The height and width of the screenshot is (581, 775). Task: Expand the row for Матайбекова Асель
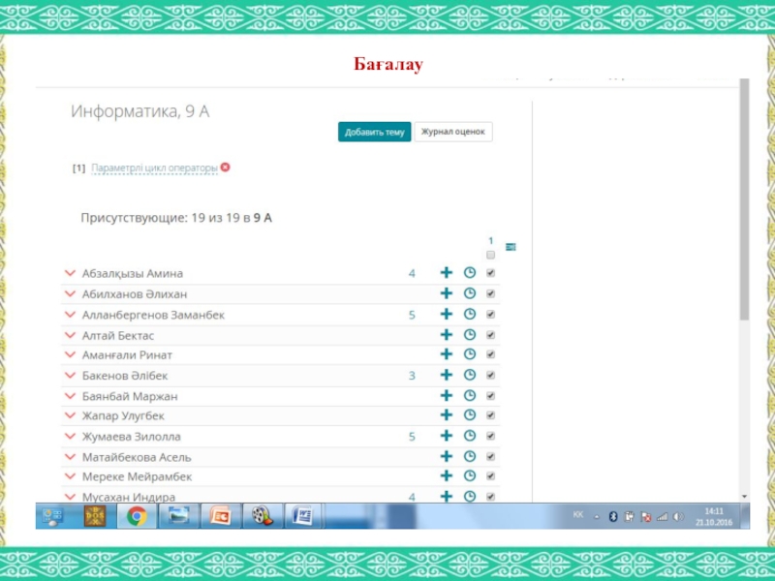pyautogui.click(x=70, y=457)
